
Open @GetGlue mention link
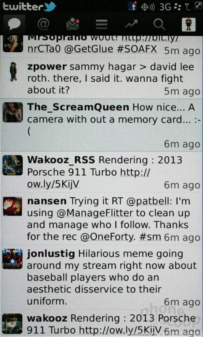click(89, 49)
